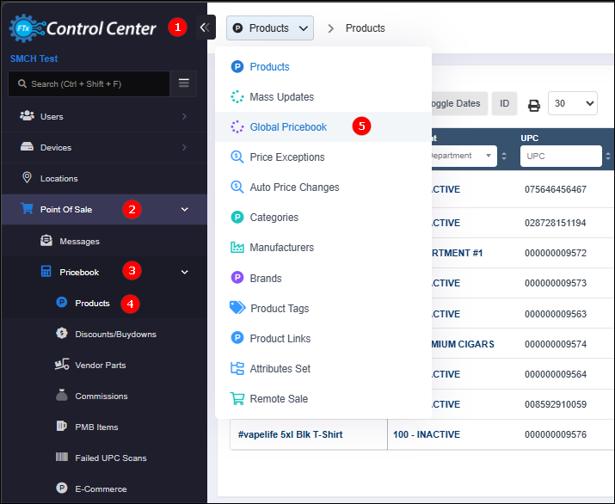Screen dimensions: 615x504
Task: Expand the Users sidebar section
Action: [x=184, y=116]
